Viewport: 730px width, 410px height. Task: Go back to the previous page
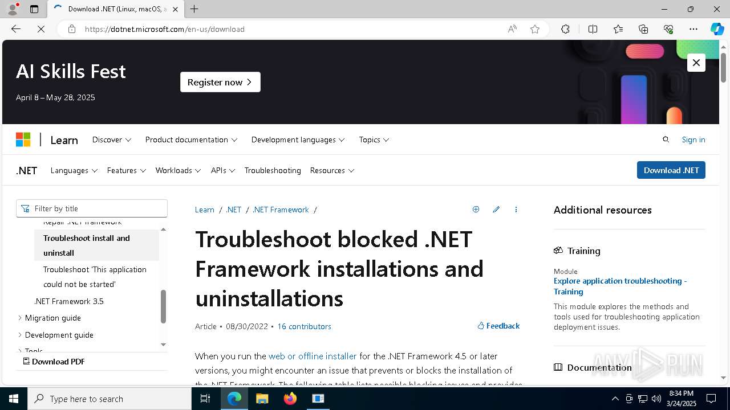pos(16,29)
